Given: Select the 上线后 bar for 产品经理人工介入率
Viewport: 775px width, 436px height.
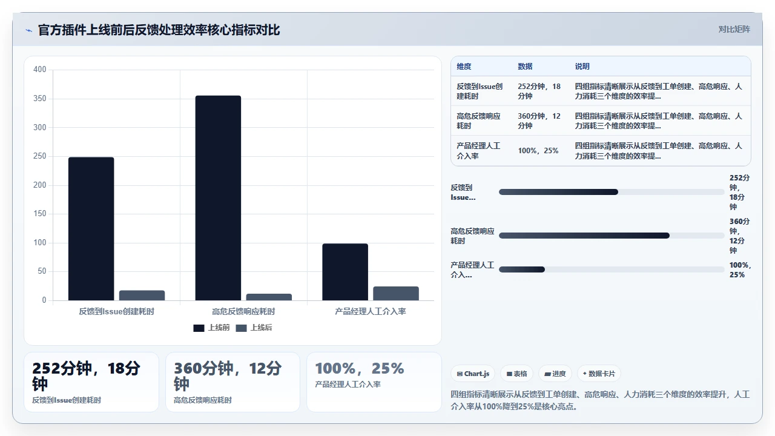Looking at the screenshot, I should (396, 294).
